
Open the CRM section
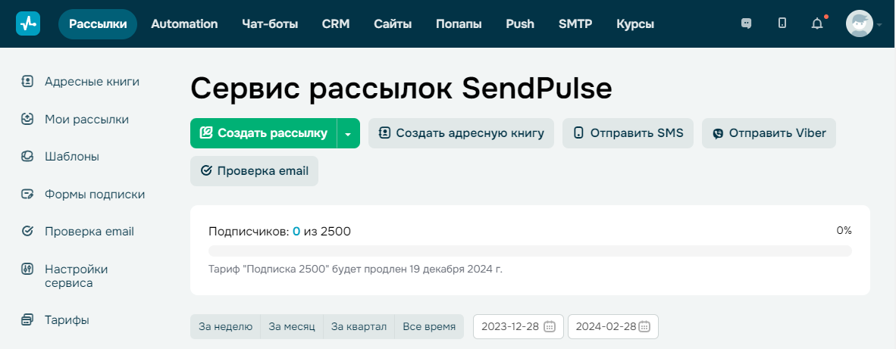(x=336, y=24)
